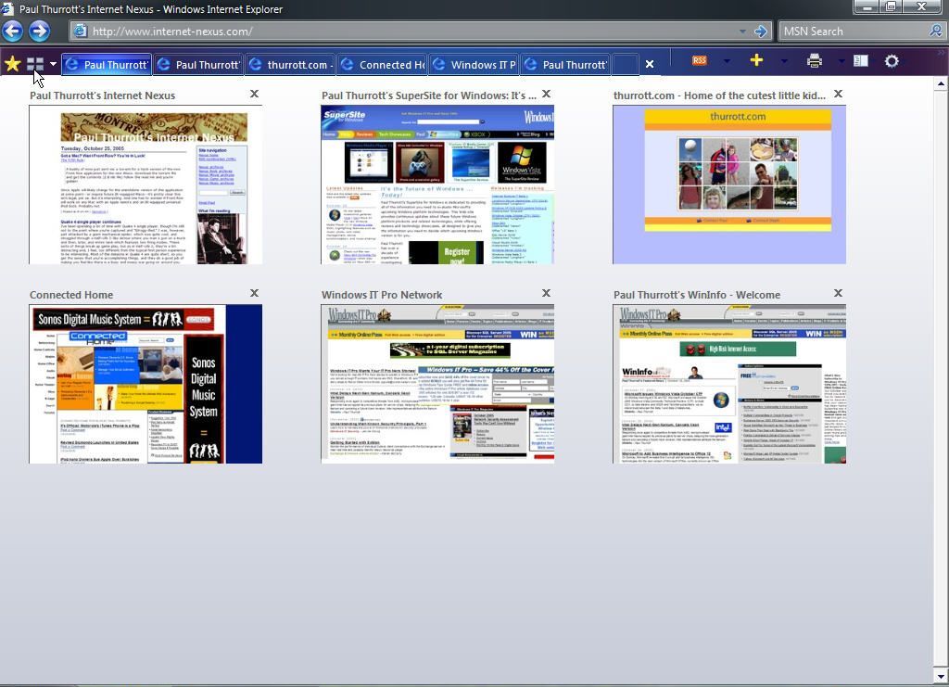The image size is (949, 687).
Task: Open Favorites with the yellow star icon
Action: 12,63
